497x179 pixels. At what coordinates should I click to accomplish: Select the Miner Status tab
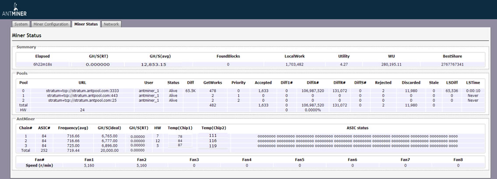(86, 24)
